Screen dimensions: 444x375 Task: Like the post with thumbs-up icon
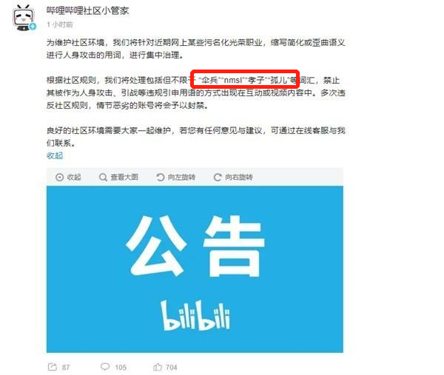[x=158, y=367]
